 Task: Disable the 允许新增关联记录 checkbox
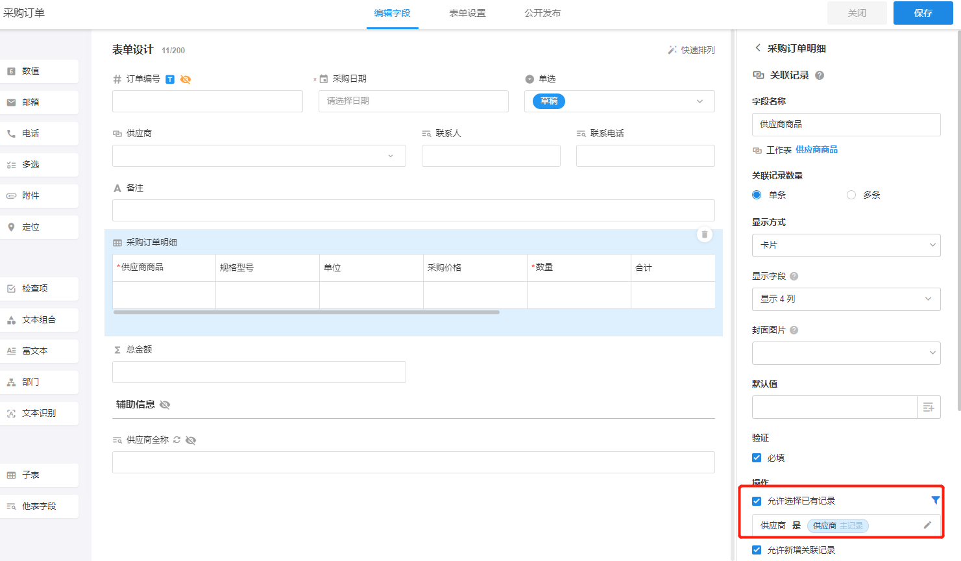[x=757, y=550]
